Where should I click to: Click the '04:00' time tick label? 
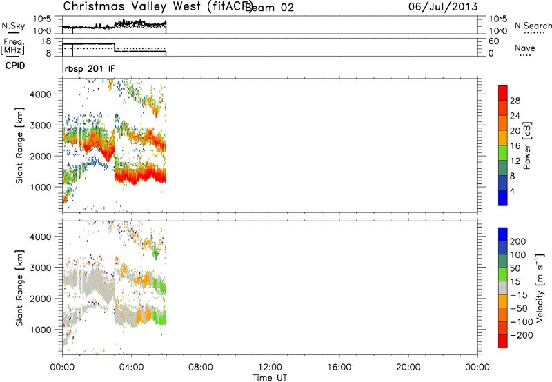131,368
